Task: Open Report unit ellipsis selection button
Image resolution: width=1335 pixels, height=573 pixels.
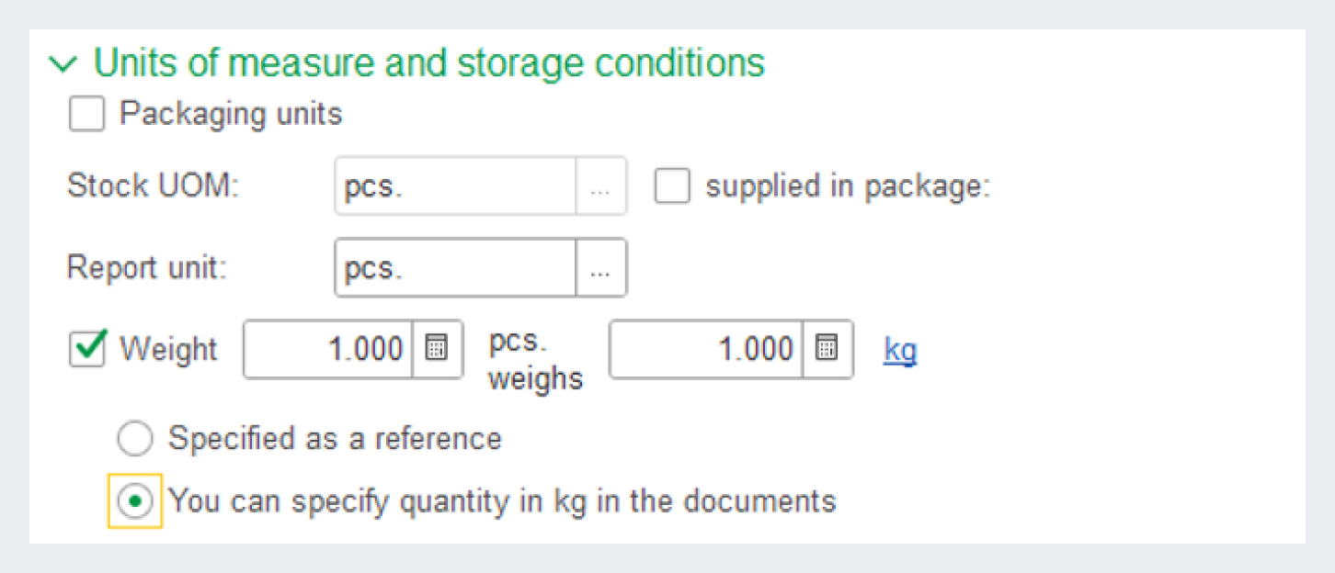Action: (601, 268)
